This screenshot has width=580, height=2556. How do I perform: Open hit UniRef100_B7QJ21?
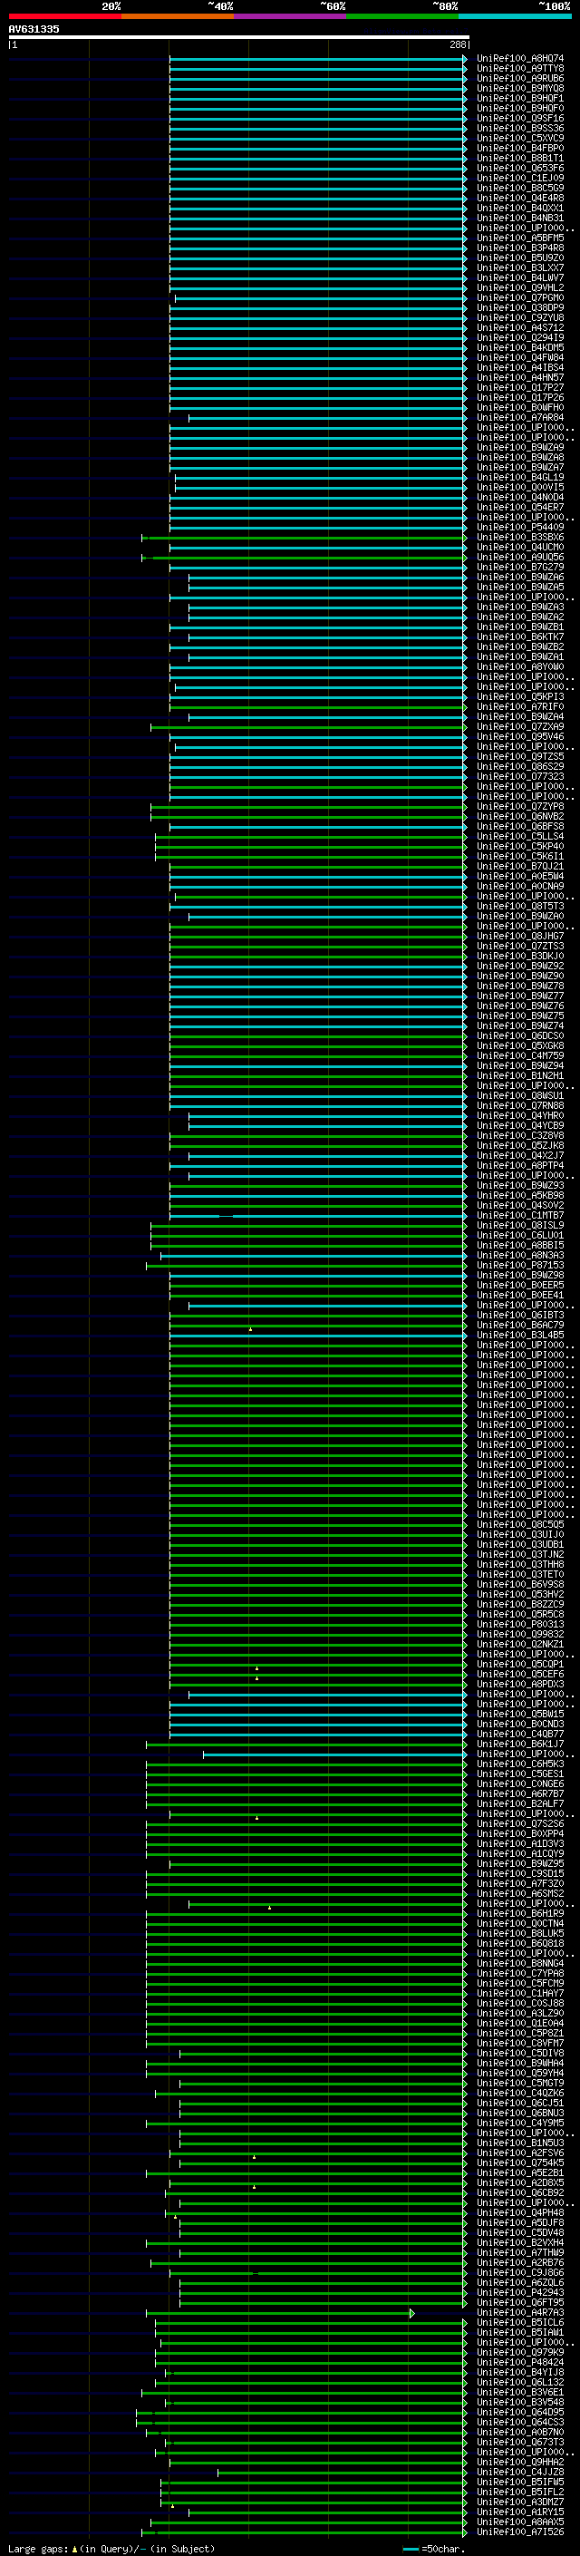tap(520, 866)
